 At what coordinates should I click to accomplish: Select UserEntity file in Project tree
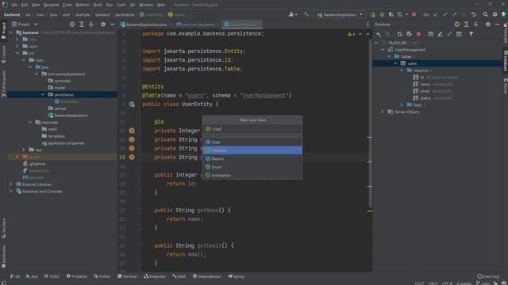67,101
